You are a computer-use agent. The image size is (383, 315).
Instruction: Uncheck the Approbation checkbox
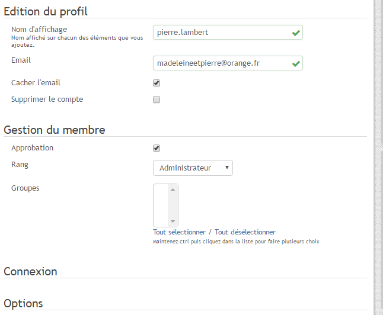(x=157, y=148)
